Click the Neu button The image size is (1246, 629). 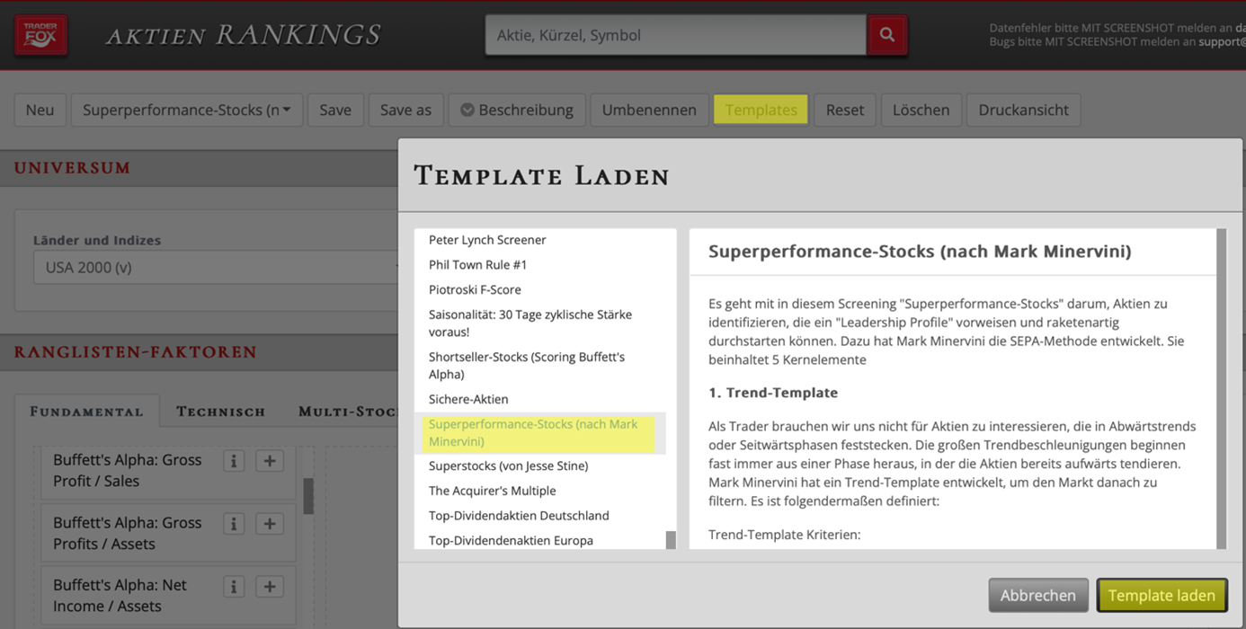[x=40, y=110]
